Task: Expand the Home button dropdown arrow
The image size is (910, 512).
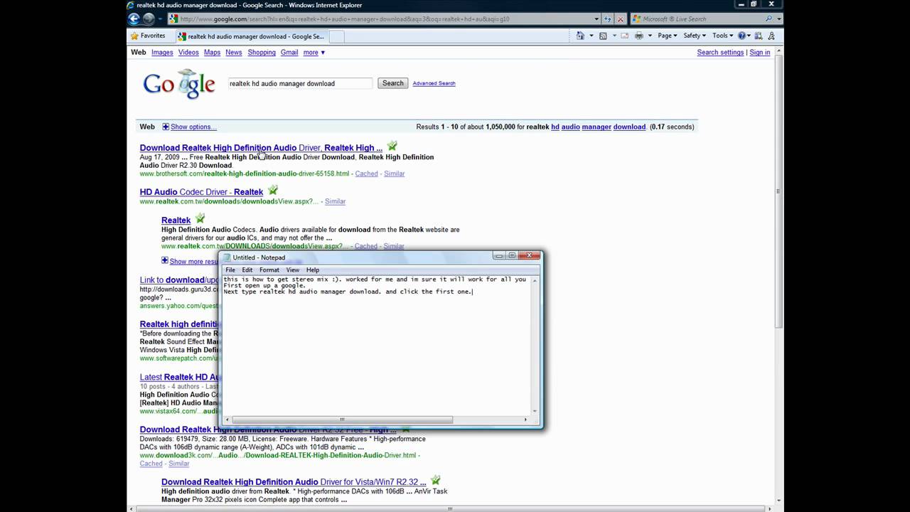Action: [591, 36]
